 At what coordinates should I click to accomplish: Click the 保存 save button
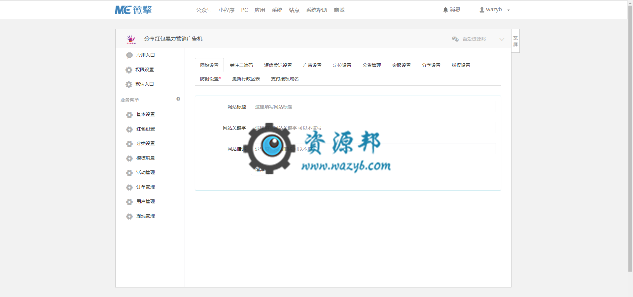point(260,170)
